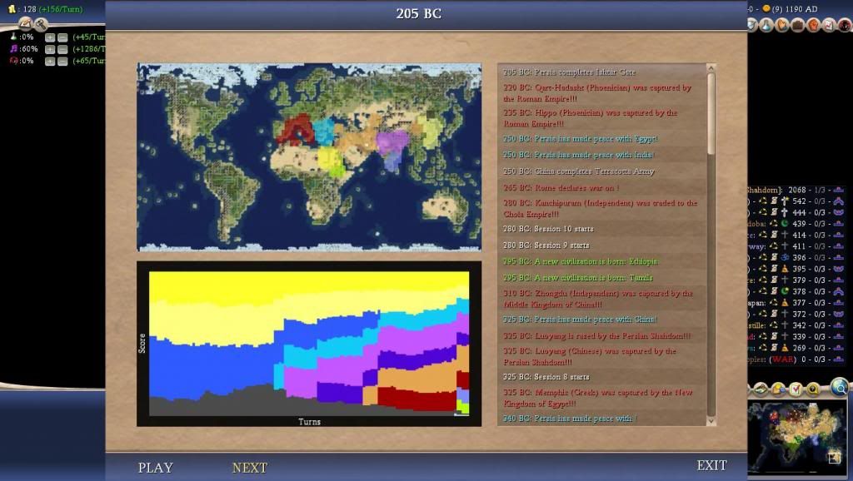
Task: Select 'Luoyang is razed by the Persian Shahdom'
Action: (x=602, y=336)
